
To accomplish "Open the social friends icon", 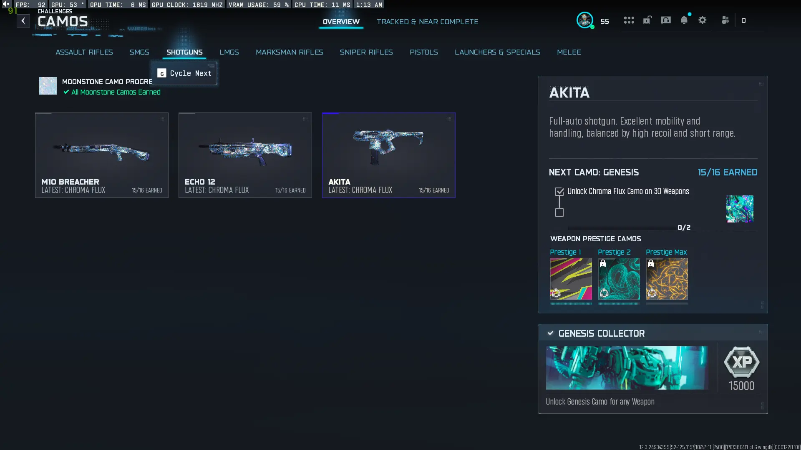I will pyautogui.click(x=725, y=20).
